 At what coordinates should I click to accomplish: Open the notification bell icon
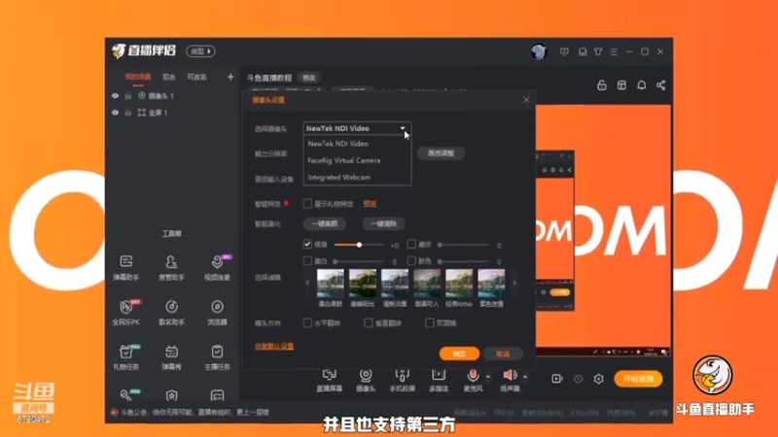(641, 85)
